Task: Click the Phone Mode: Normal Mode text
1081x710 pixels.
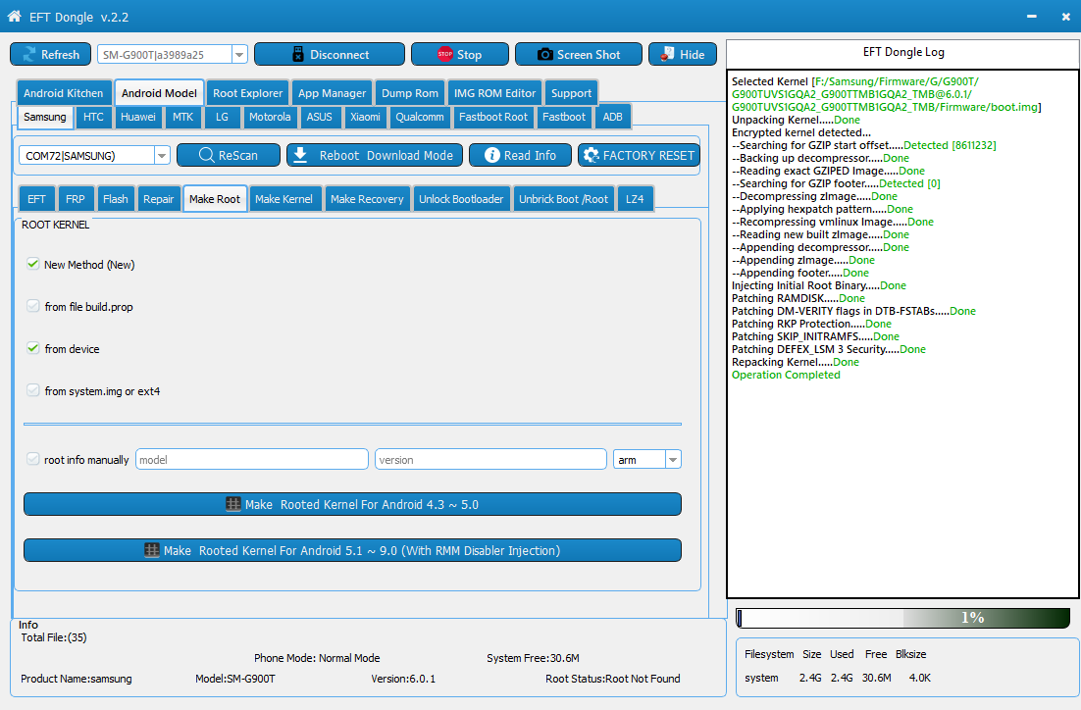Action: 317,658
